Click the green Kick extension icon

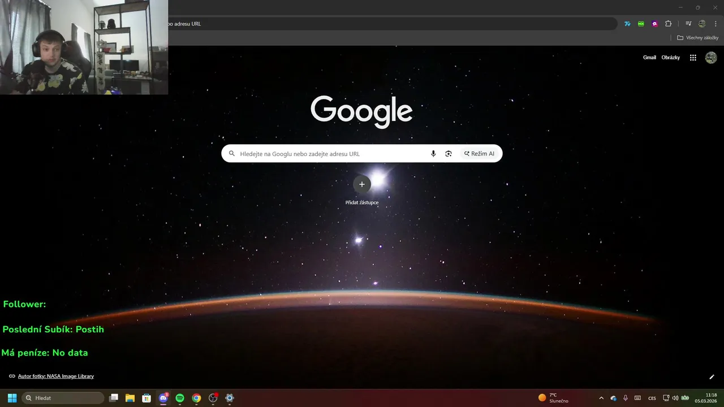641,24
